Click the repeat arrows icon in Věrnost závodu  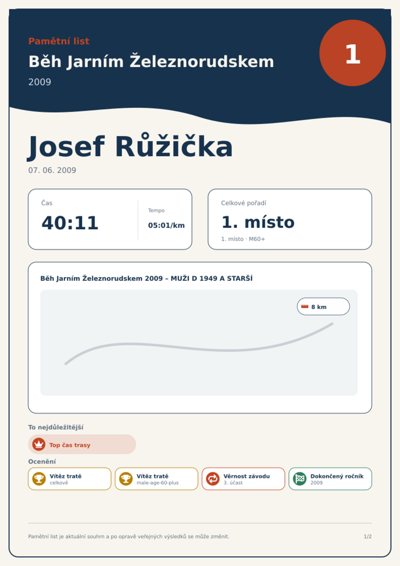pyautogui.click(x=213, y=479)
